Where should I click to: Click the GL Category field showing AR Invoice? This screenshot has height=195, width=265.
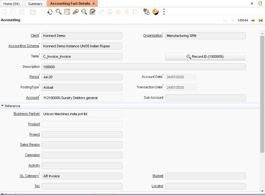(82, 176)
